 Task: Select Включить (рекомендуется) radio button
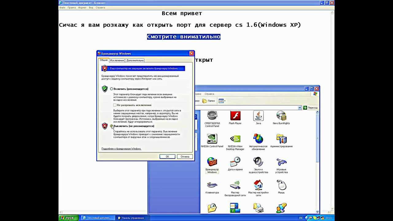[x=111, y=89]
